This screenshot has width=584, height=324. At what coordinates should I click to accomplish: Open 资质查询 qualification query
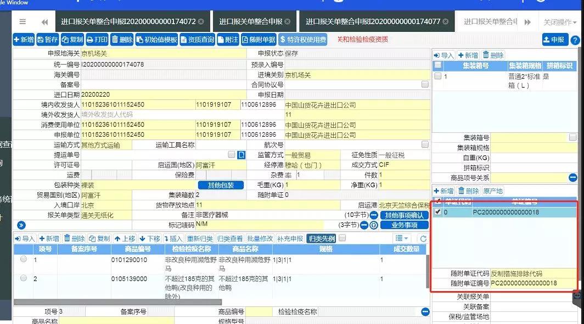(x=198, y=40)
